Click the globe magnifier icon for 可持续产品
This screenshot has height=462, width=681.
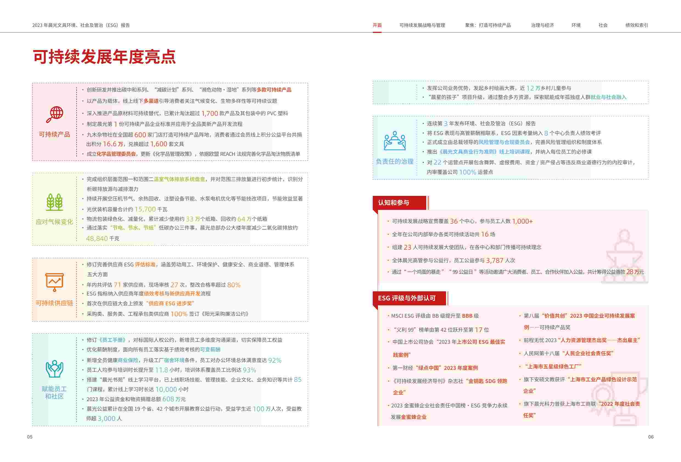(55, 114)
